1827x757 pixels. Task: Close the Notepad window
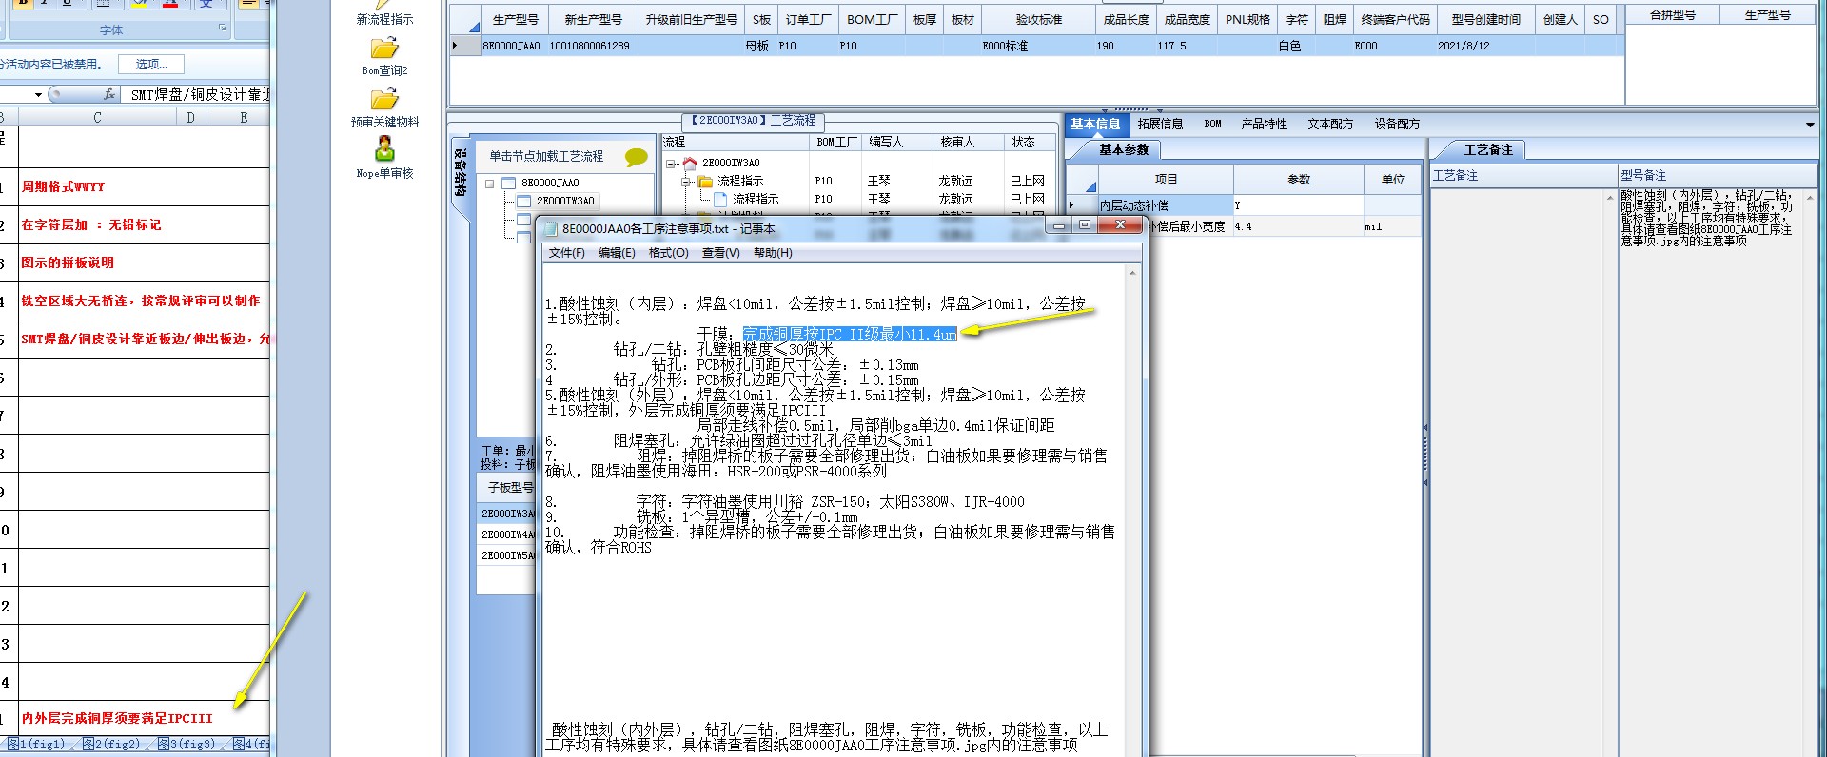(1120, 225)
